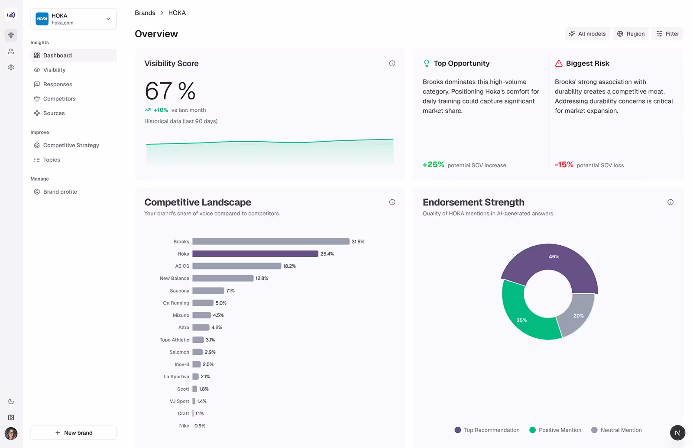Open Sources page in sidebar

coord(74,113)
